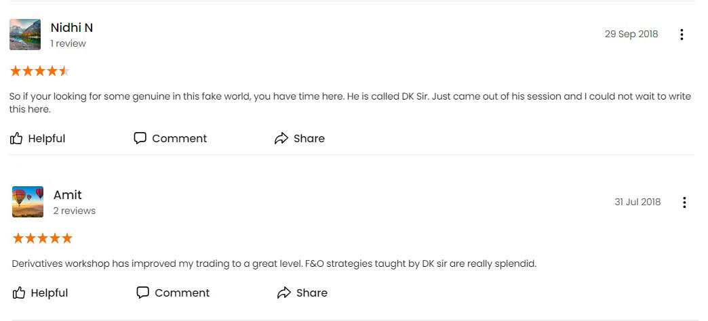This screenshot has width=708, height=321.
Task: Click Nidhi N's four-and-half star rating
Action: click(40, 71)
